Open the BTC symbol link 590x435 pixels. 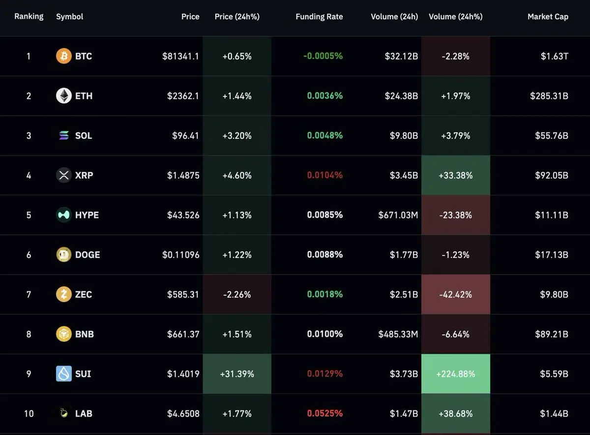point(84,56)
